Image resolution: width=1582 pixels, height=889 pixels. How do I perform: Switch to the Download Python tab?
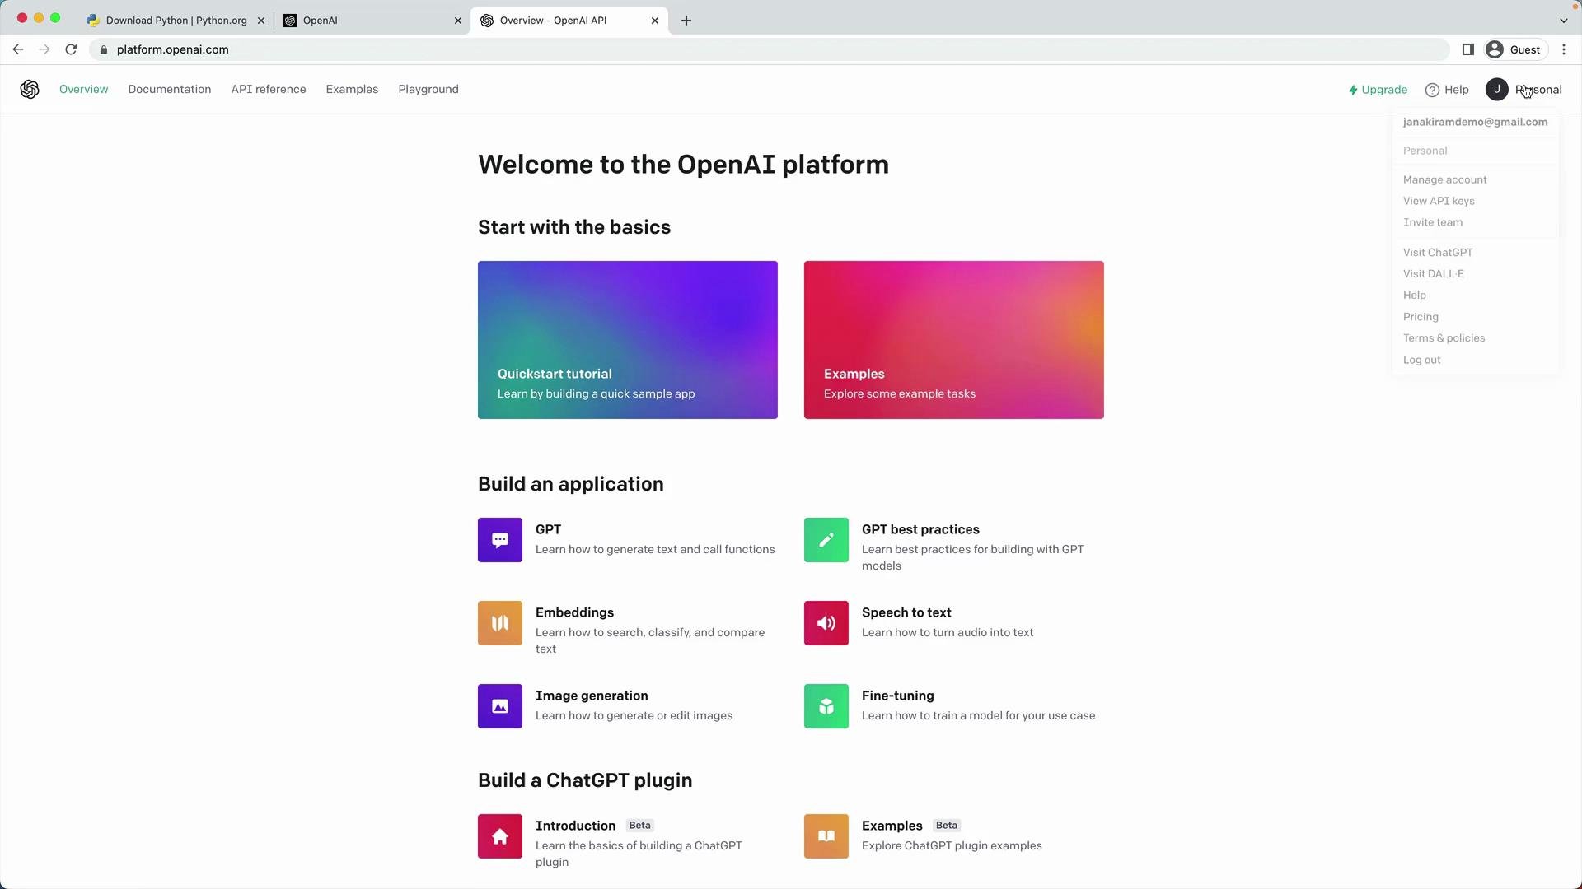tap(176, 21)
